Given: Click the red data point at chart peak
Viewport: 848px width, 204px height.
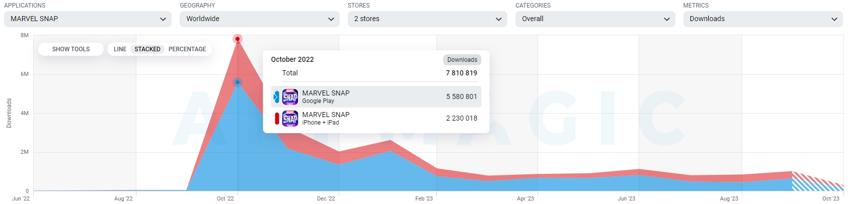Looking at the screenshot, I should coord(238,39).
